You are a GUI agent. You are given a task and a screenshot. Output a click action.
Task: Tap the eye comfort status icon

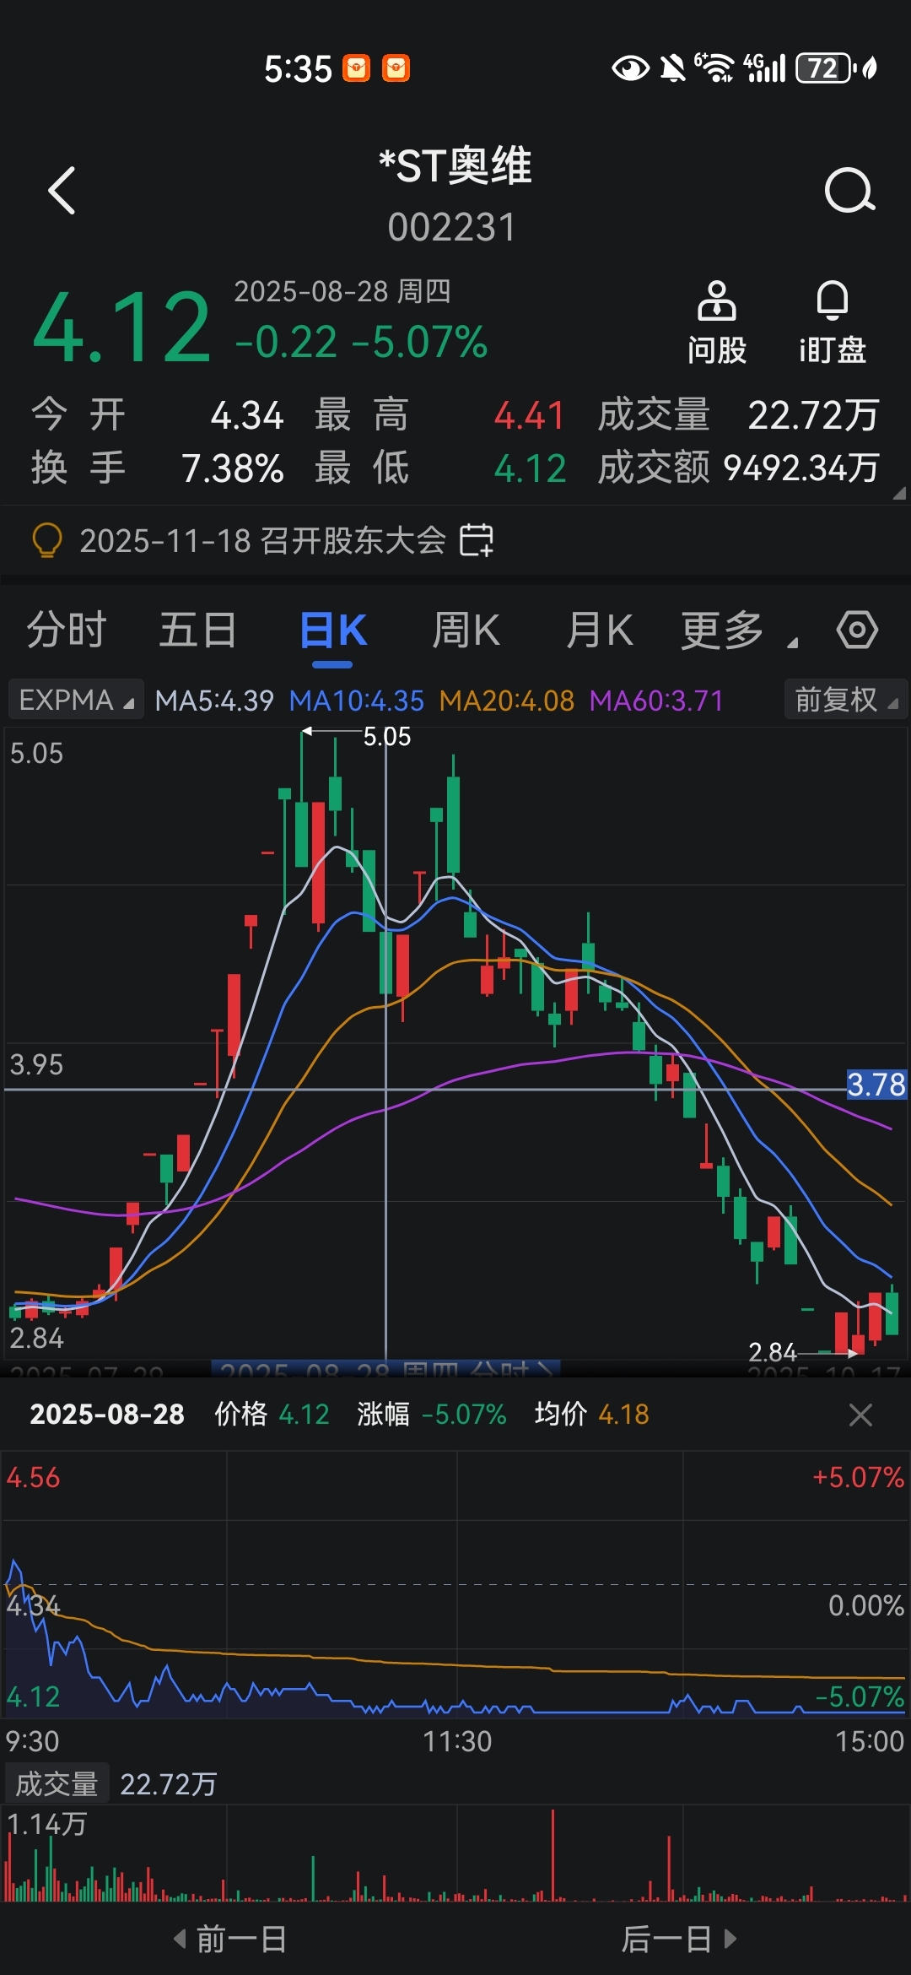(630, 68)
